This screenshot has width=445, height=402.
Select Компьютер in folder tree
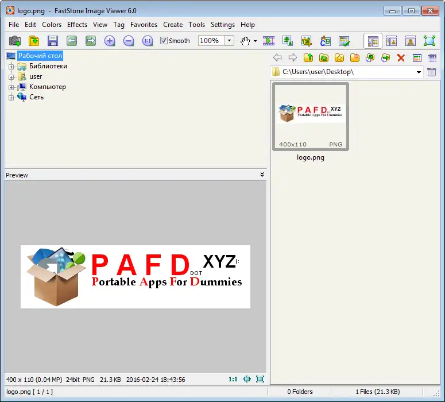48,87
